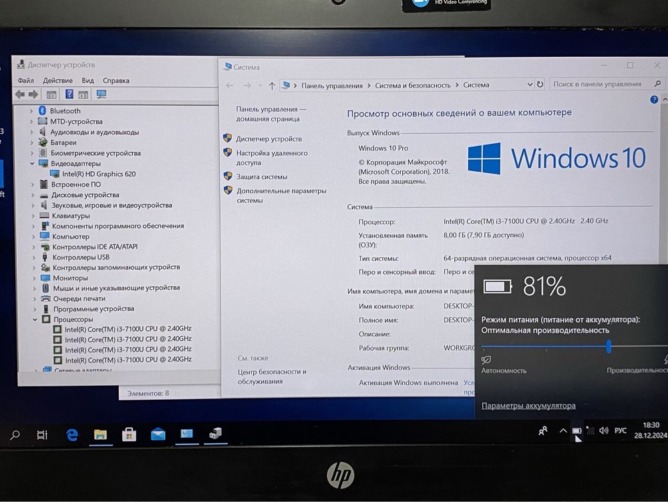Image resolution: width=668 pixels, height=502 pixels.
Task: Click the Device Manager taskbar icon
Action: pyautogui.click(x=215, y=434)
